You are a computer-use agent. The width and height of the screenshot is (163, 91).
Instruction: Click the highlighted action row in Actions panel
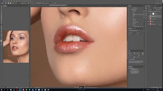point(138,15)
